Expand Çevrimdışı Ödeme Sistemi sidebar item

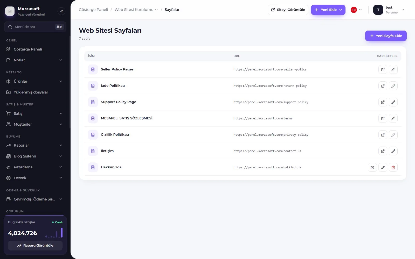pos(35,199)
